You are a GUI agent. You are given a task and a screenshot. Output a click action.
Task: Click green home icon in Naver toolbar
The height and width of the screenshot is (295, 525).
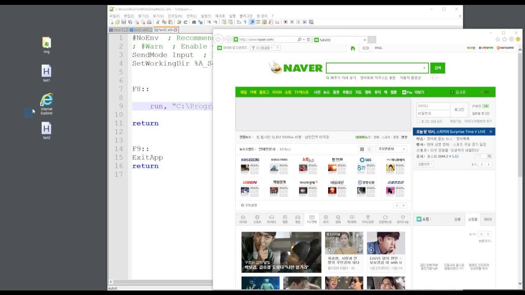coord(353,48)
